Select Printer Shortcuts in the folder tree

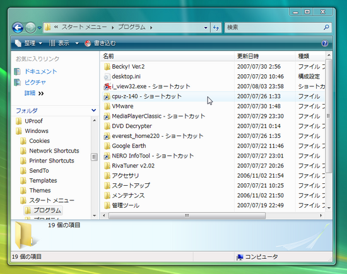click(x=52, y=161)
